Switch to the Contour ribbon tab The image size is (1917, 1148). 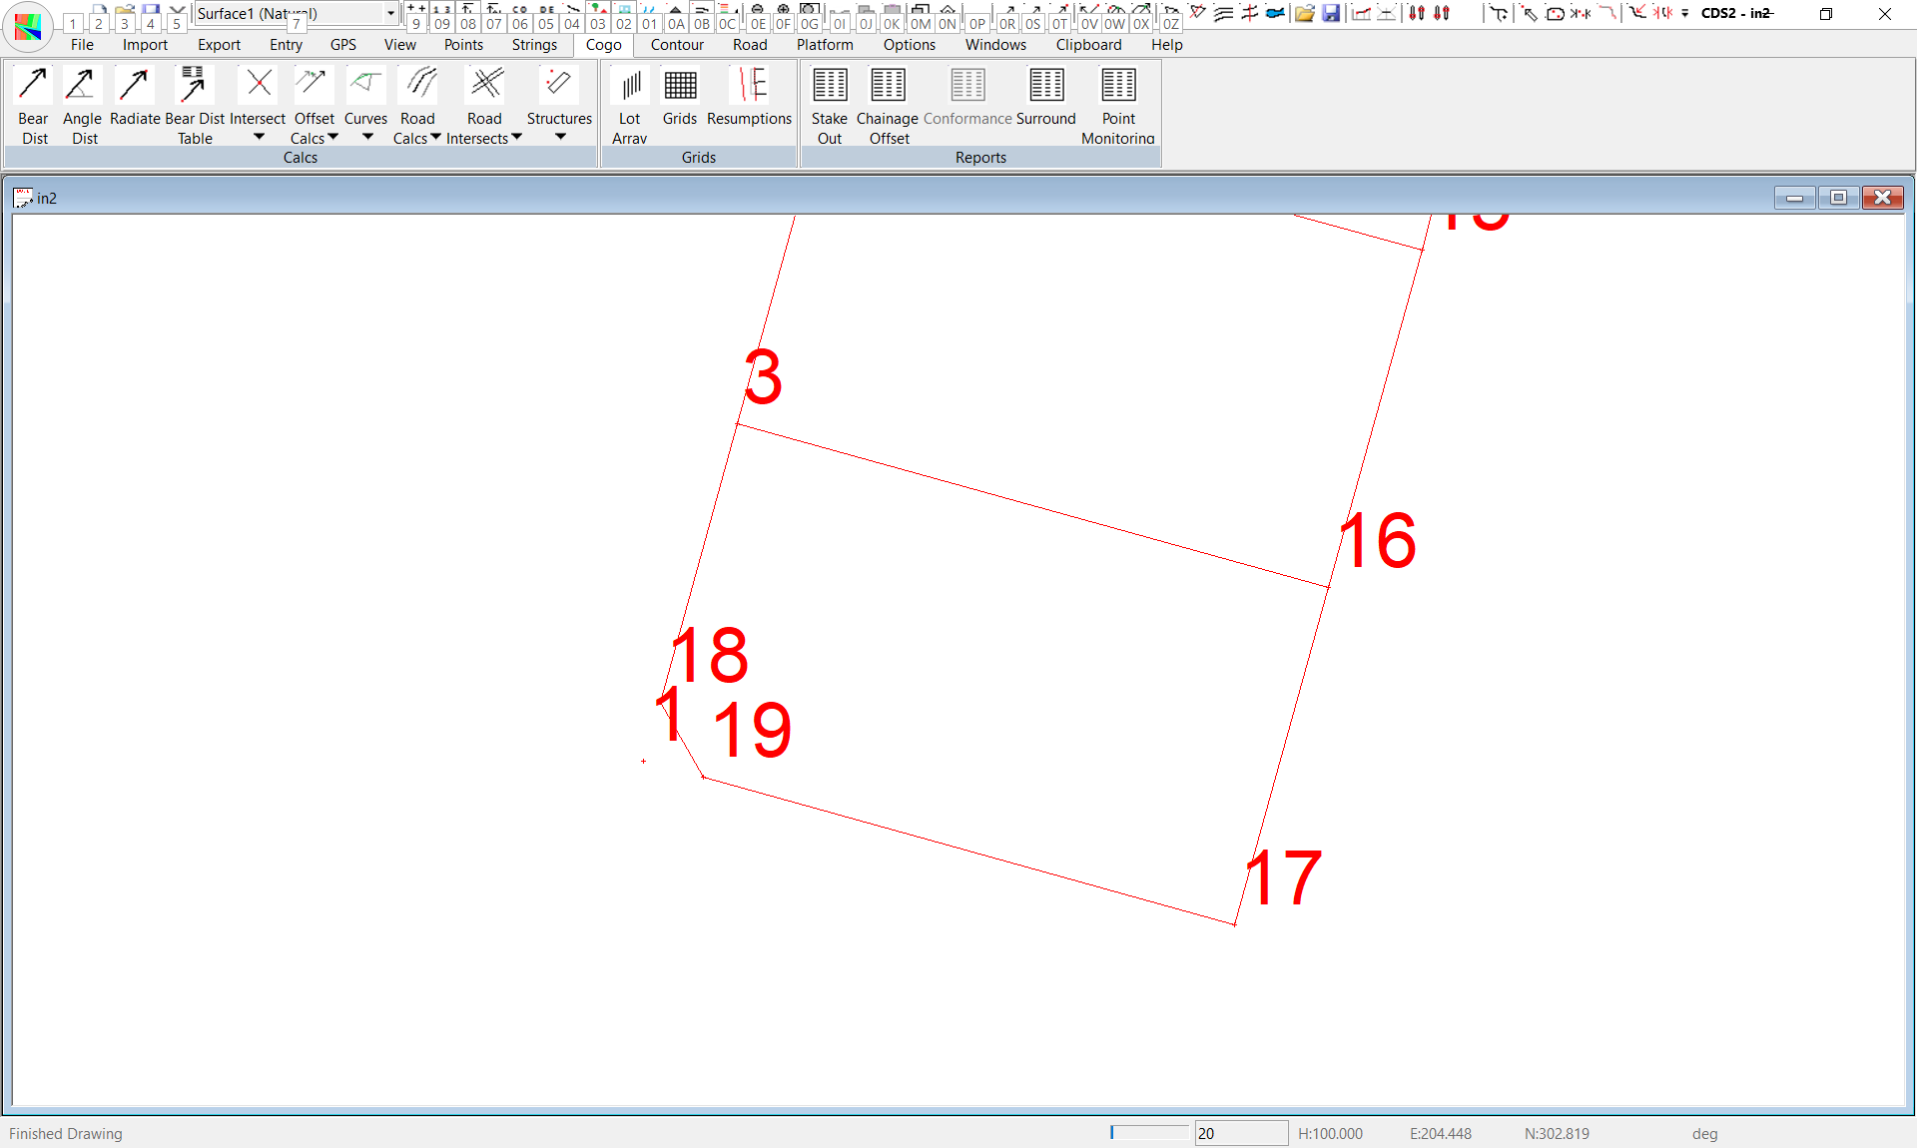click(x=677, y=45)
